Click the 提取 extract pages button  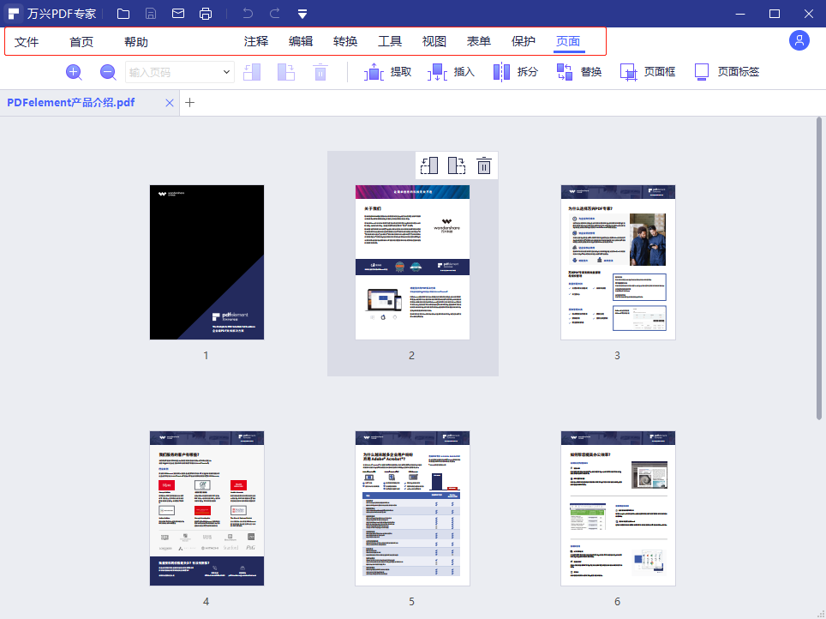click(388, 73)
